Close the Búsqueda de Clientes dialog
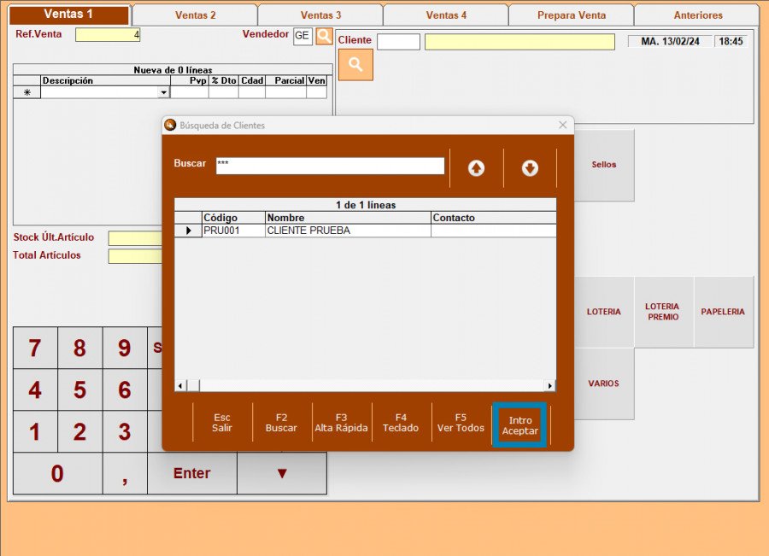Screen dimensions: 769x556 (x=562, y=126)
